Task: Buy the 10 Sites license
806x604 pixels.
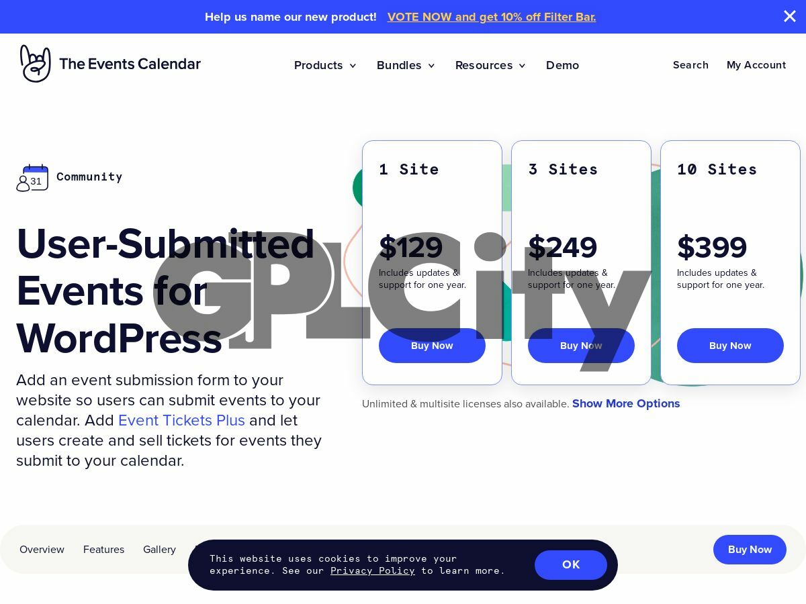Action: pyautogui.click(x=730, y=346)
